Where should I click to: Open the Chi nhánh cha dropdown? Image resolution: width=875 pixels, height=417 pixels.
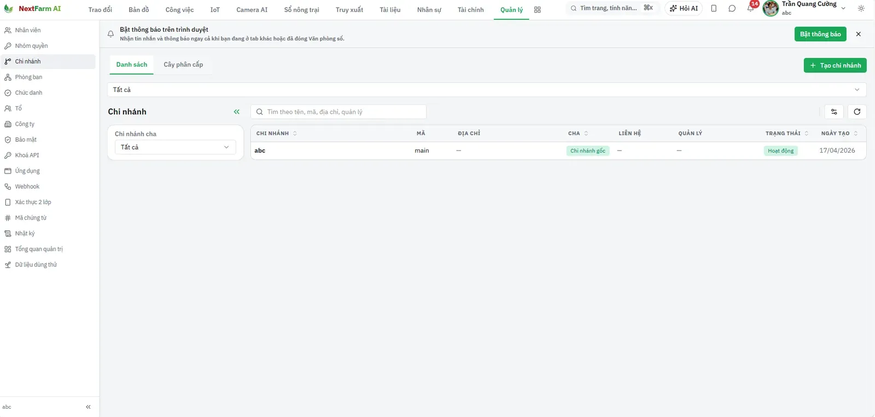(175, 147)
